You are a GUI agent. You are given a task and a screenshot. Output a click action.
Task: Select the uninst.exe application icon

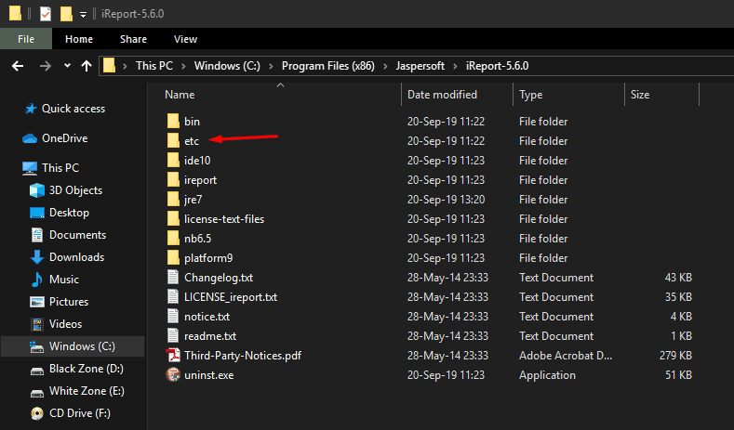[x=173, y=375]
